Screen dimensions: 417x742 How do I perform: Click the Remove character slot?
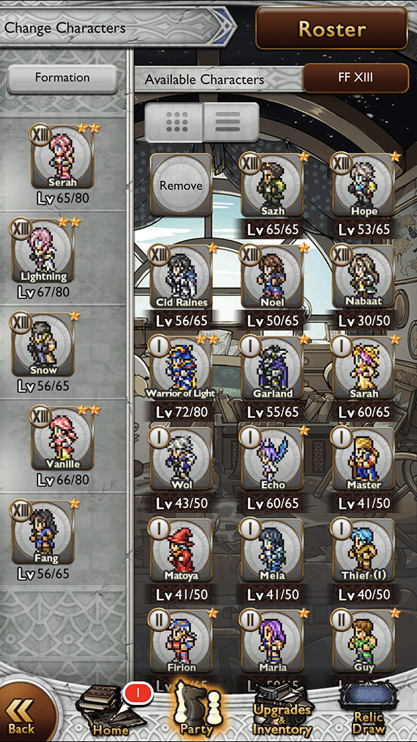pyautogui.click(x=181, y=185)
